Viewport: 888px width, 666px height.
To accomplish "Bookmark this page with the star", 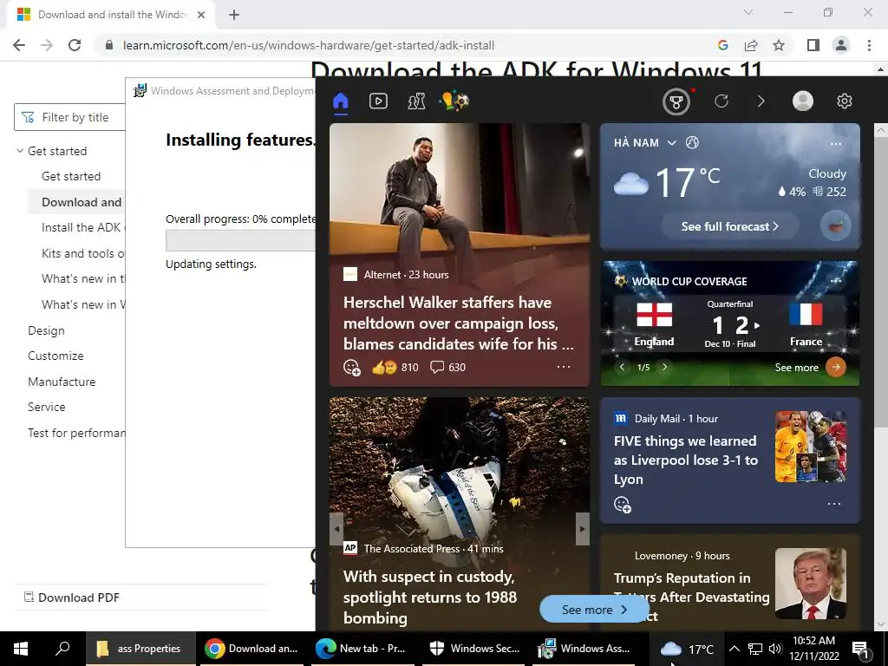I will pos(779,45).
